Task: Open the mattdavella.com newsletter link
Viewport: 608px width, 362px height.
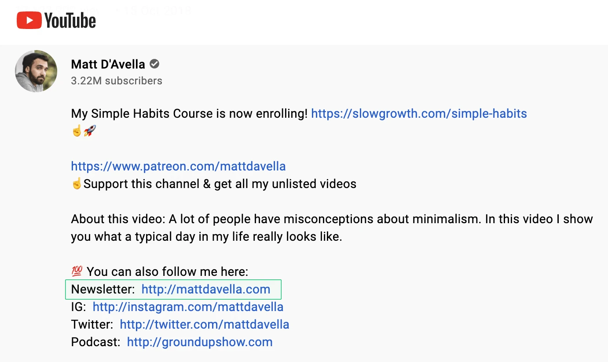Action: click(205, 289)
